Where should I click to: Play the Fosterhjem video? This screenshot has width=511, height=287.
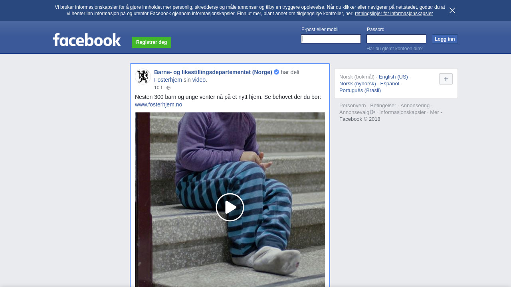click(230, 207)
